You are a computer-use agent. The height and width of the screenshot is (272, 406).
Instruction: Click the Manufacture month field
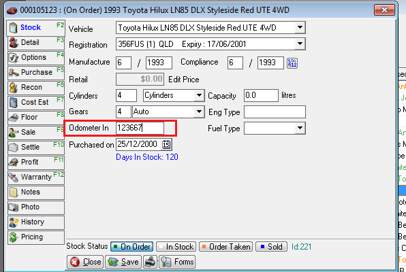click(123, 63)
